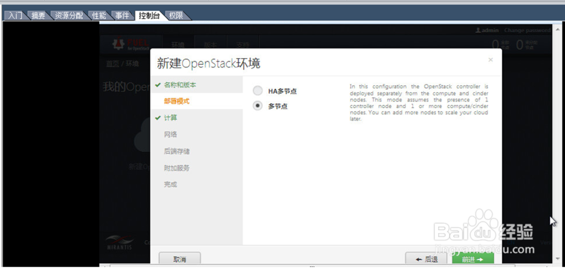Open the 入门 tab
The width and height of the screenshot is (565, 269).
15,15
